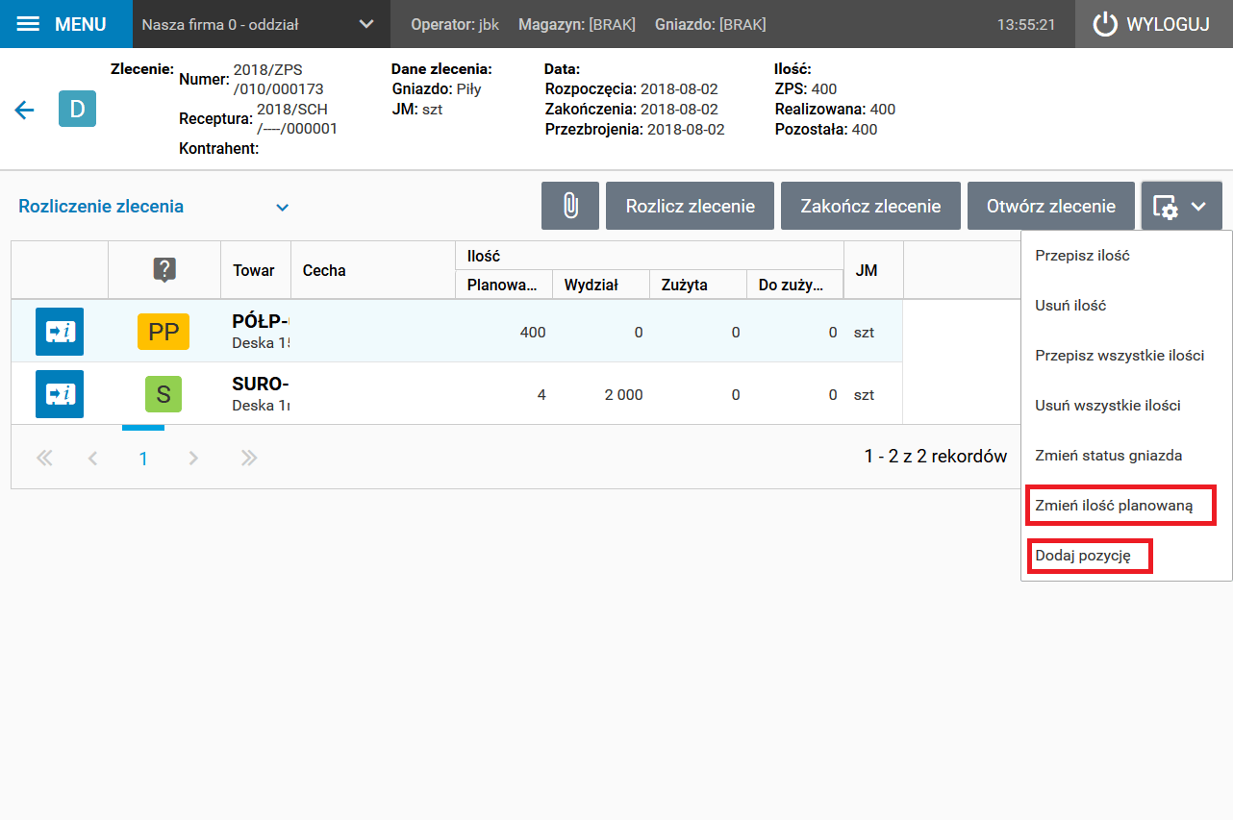Click the Gniazdo: [BRAK] header label
Screen dimensions: 1233x820
(711, 24)
